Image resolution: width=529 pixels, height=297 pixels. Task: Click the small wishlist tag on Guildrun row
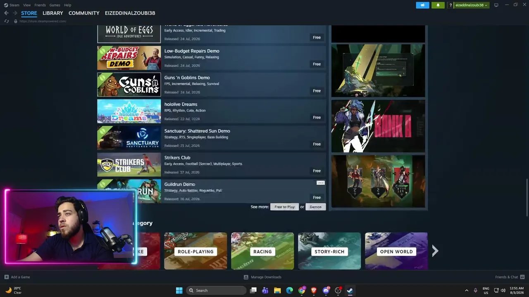[321, 183]
